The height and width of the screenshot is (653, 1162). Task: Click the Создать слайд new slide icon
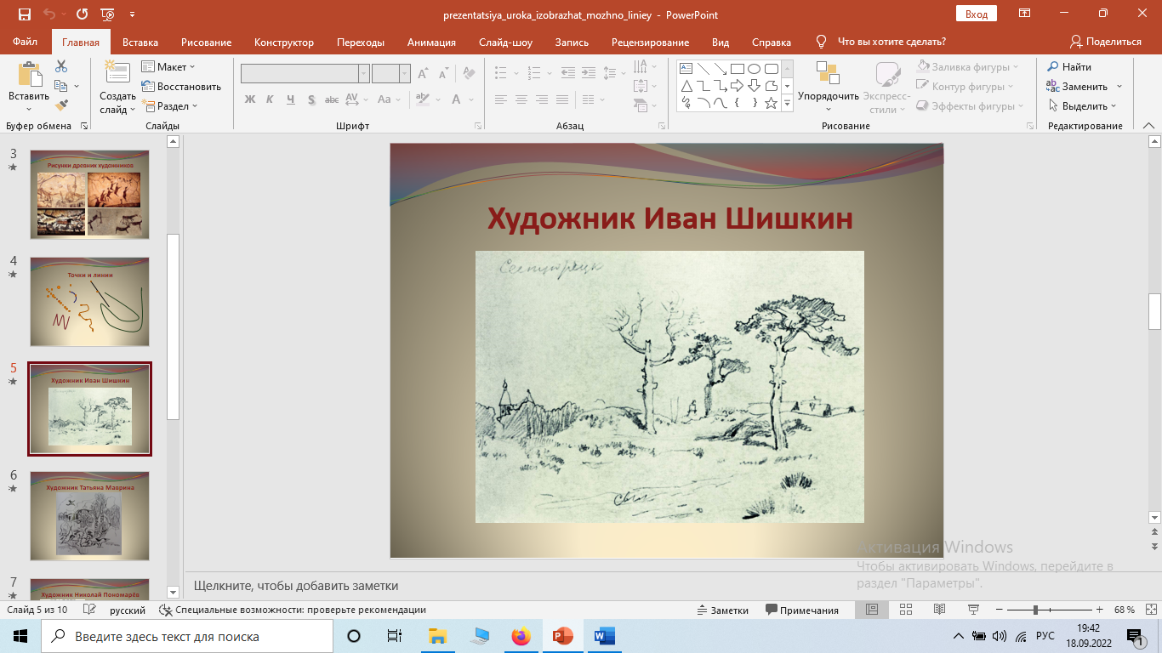(x=117, y=73)
